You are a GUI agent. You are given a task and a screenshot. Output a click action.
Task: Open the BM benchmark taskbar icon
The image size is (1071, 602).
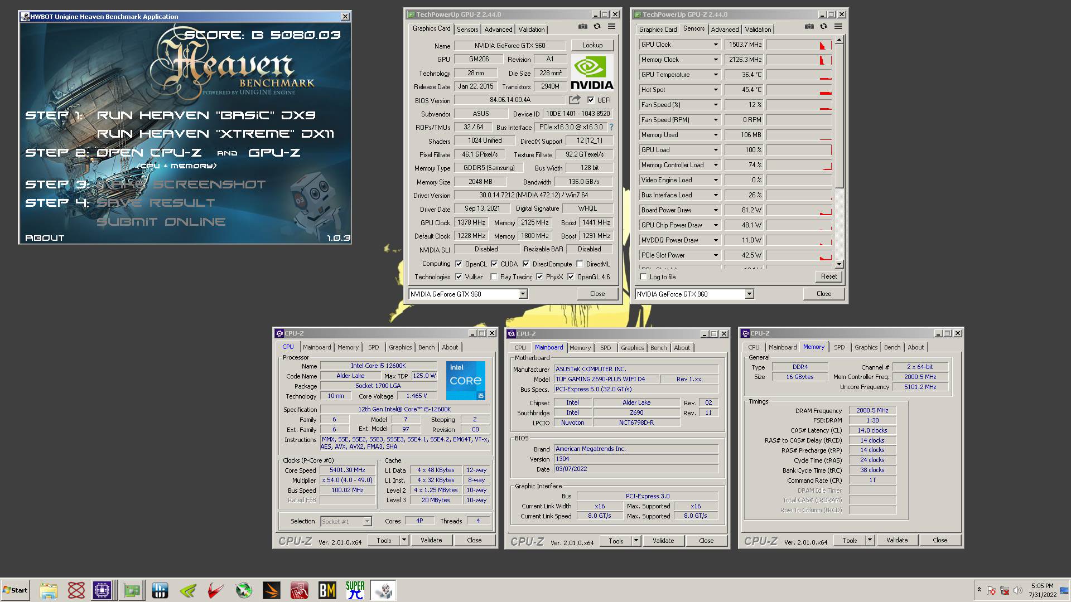pos(327,590)
